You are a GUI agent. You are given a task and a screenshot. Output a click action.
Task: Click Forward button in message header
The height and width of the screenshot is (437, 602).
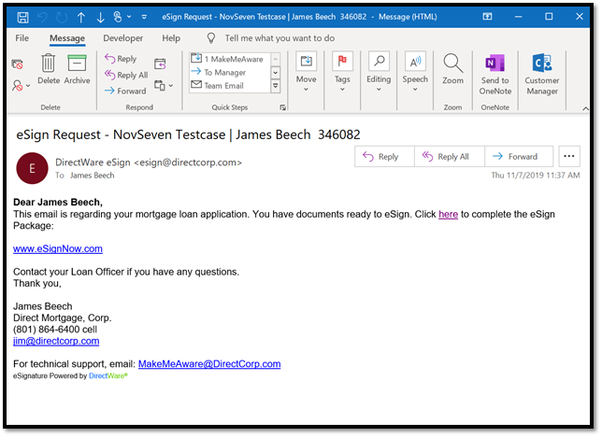pyautogui.click(x=519, y=156)
